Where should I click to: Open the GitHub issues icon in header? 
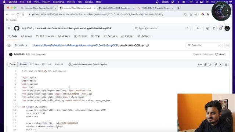207,28
